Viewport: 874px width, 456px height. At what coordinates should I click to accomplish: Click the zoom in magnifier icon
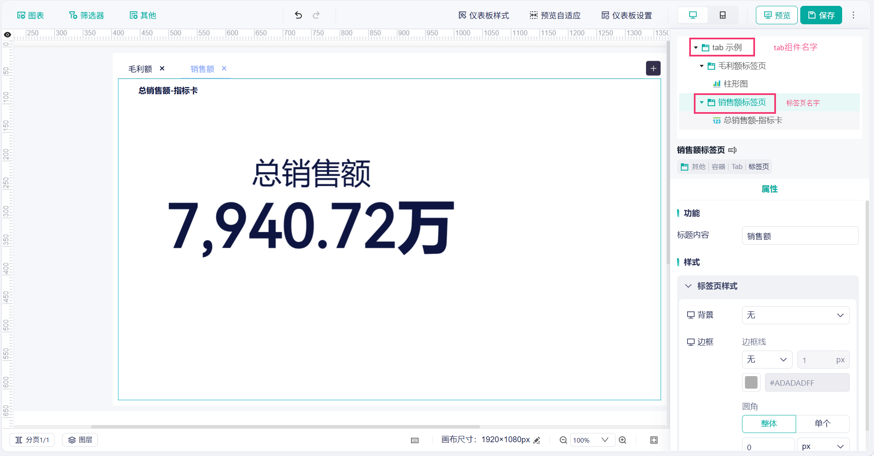[x=623, y=440]
